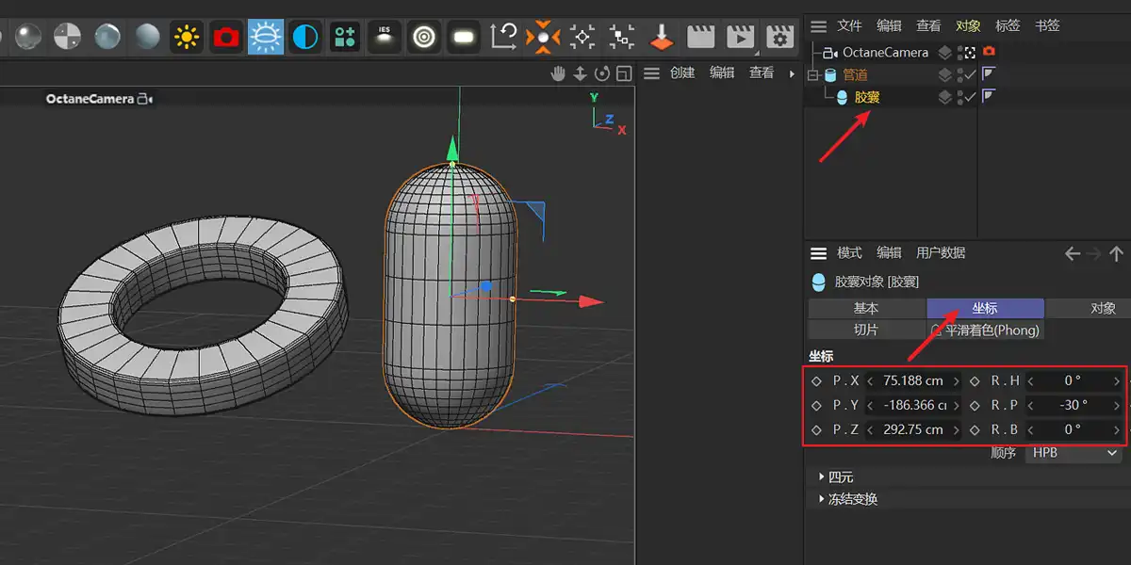This screenshot has height=565, width=1131.
Task: Click the orange arrow floor icon in toolbar
Action: tap(663, 37)
